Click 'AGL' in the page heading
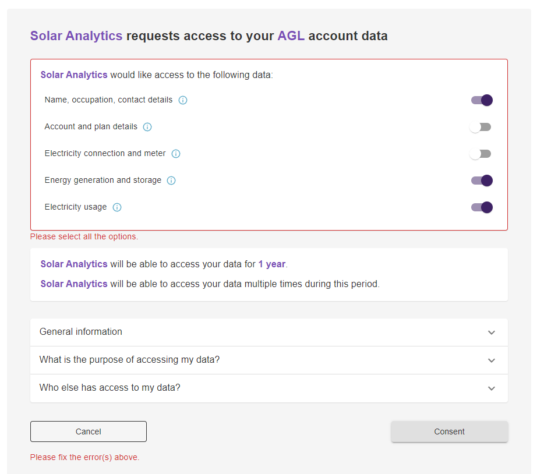 pyautogui.click(x=291, y=36)
